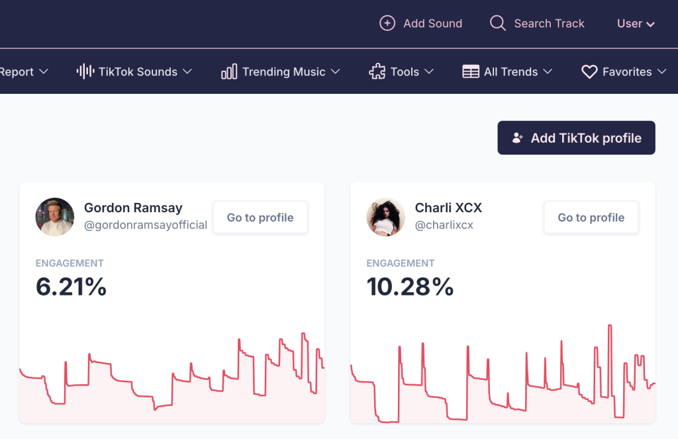The height and width of the screenshot is (439, 678).
Task: Select the @gordonramsayofficial username text
Action: 146,225
